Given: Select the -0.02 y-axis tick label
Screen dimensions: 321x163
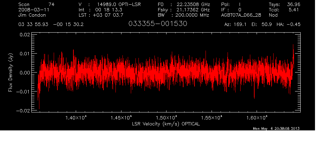Looking at the screenshot, I should [x=23, y=110].
